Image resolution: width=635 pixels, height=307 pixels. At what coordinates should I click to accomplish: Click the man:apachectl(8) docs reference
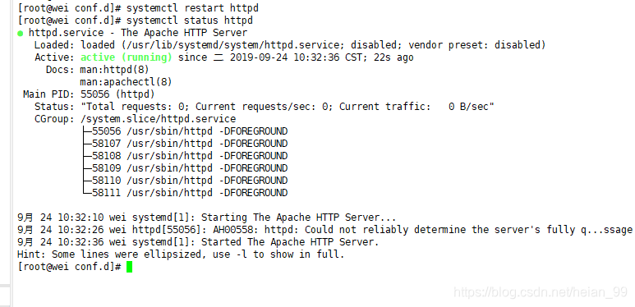pyautogui.click(x=126, y=82)
